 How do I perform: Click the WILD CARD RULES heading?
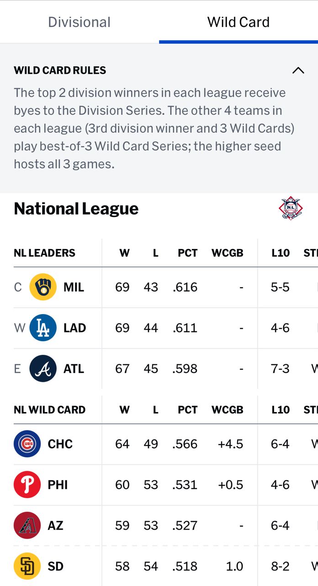[x=60, y=71]
